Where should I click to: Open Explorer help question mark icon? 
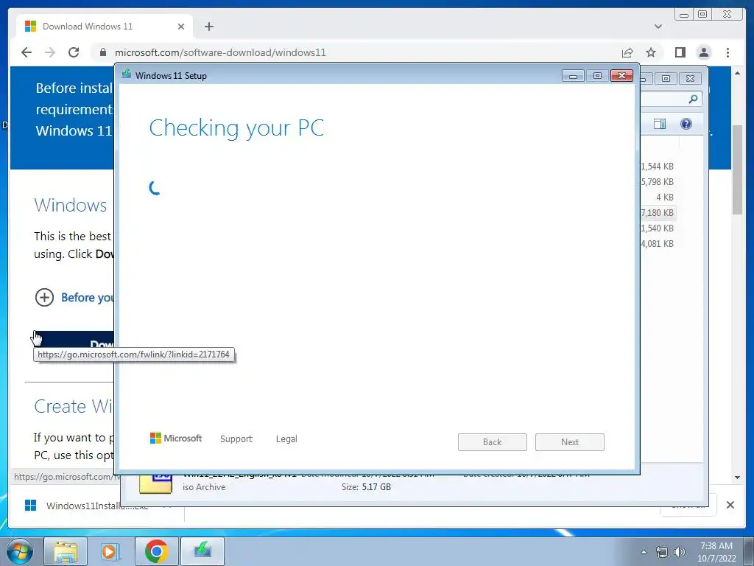click(x=686, y=124)
